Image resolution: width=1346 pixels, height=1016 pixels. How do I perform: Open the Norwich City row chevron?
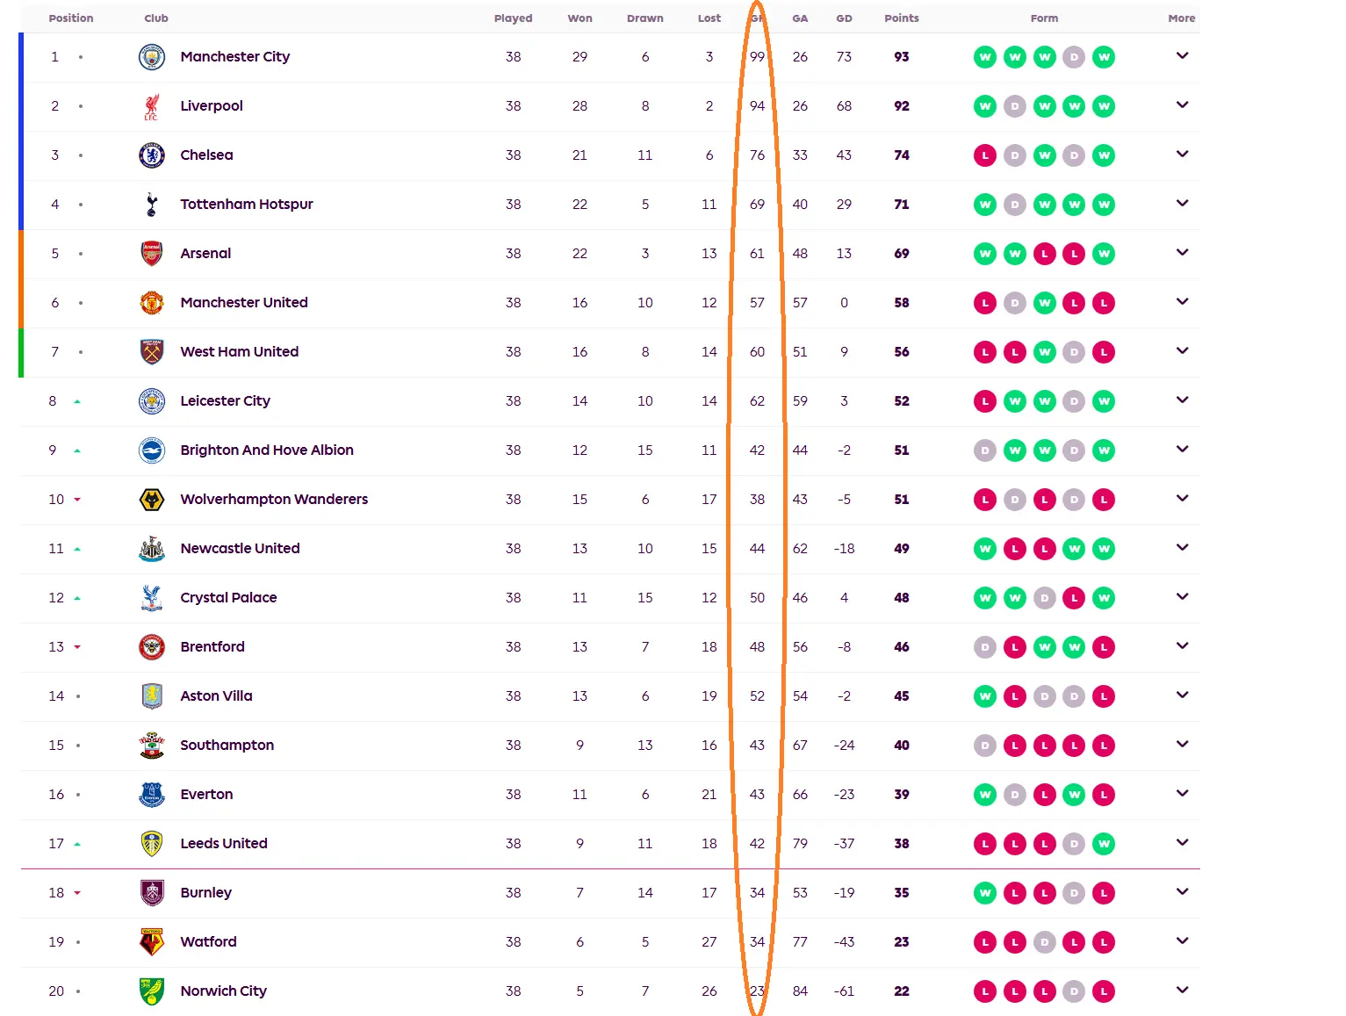click(x=1182, y=991)
